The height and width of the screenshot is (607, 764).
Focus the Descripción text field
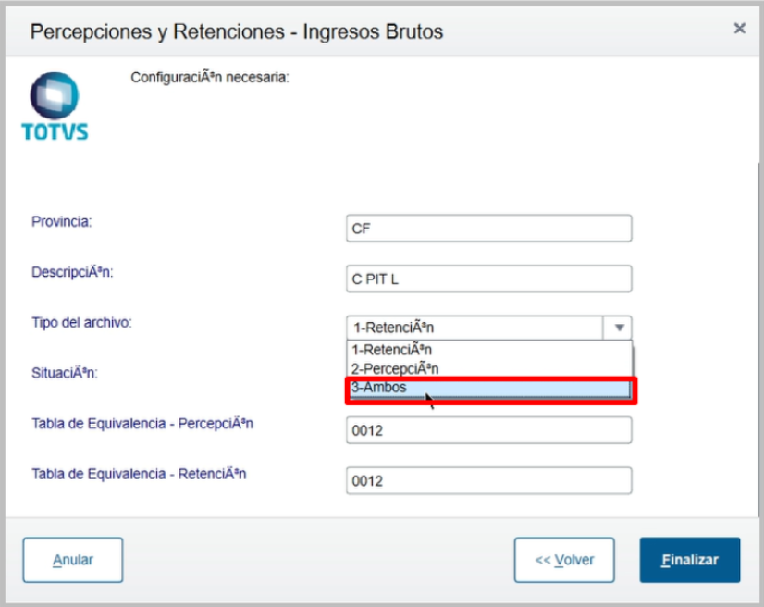point(488,279)
